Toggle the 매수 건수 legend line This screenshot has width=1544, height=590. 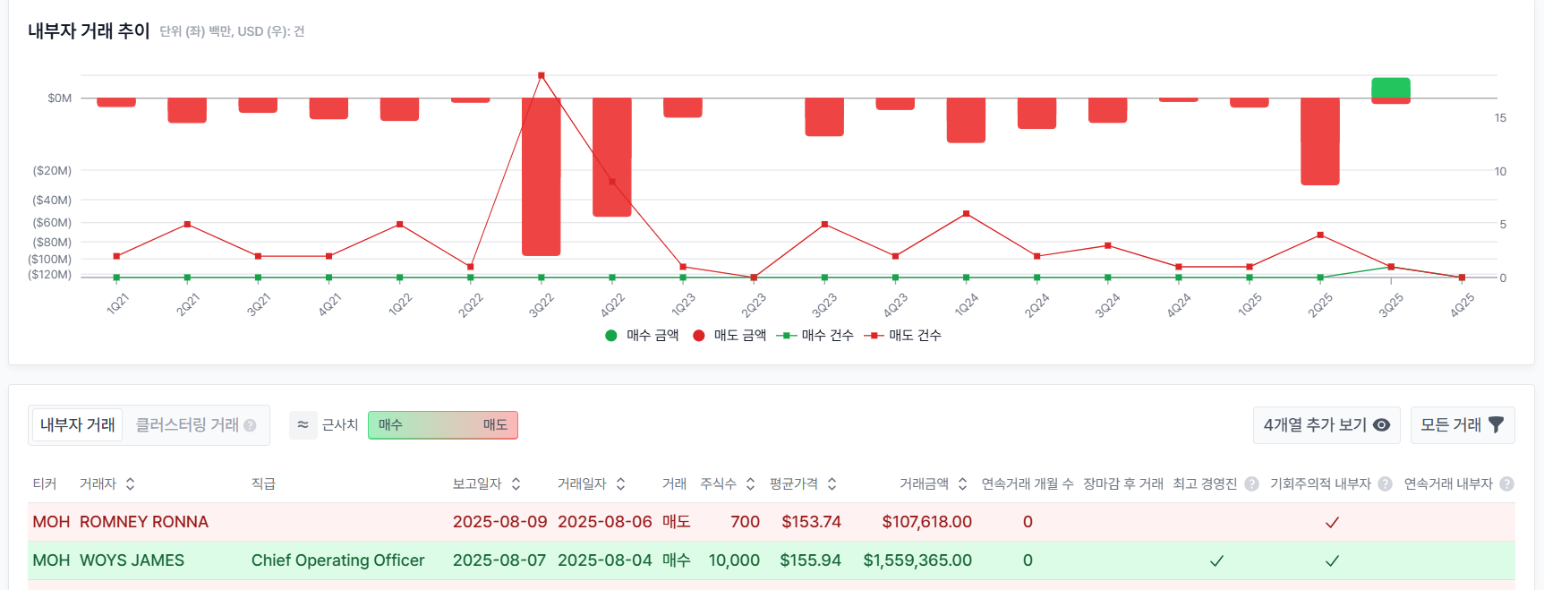815,336
